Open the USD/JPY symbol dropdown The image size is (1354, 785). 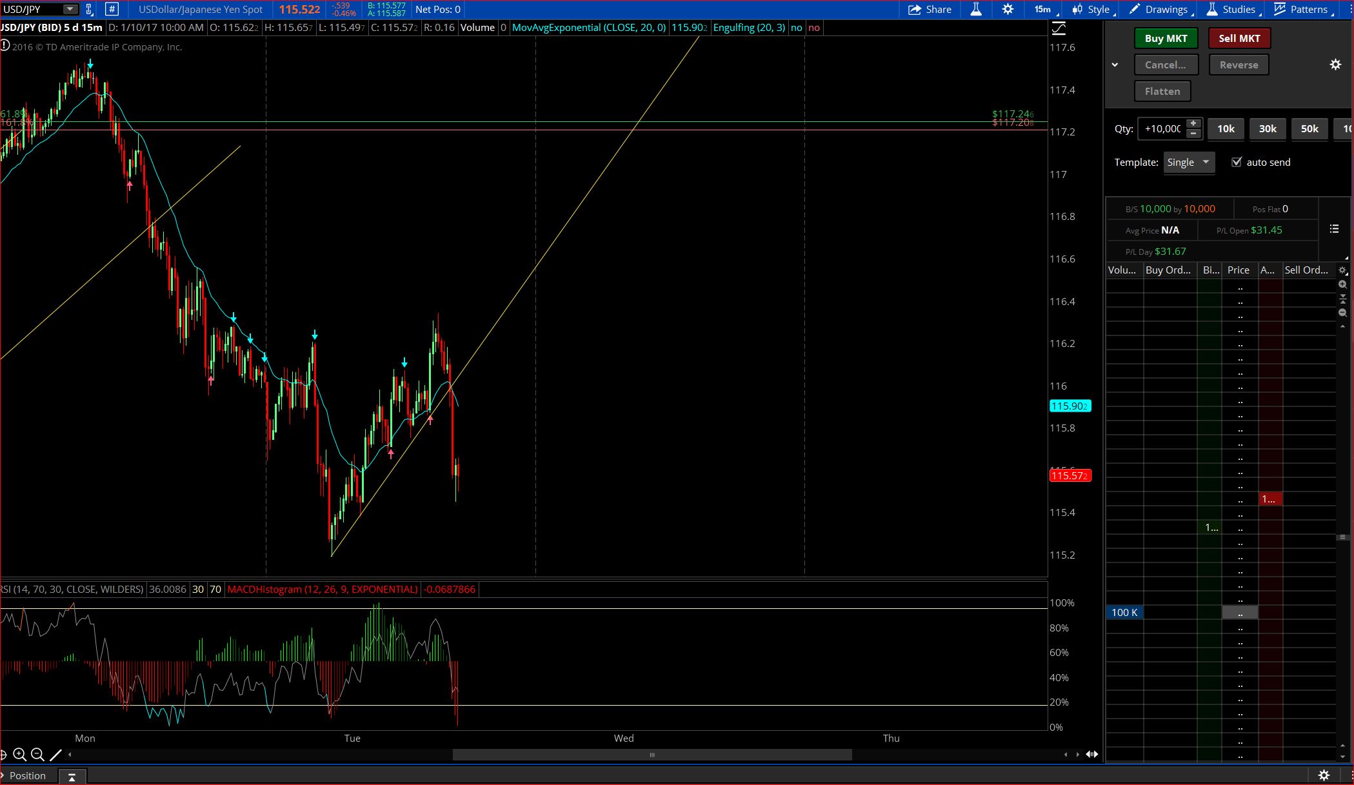point(68,9)
